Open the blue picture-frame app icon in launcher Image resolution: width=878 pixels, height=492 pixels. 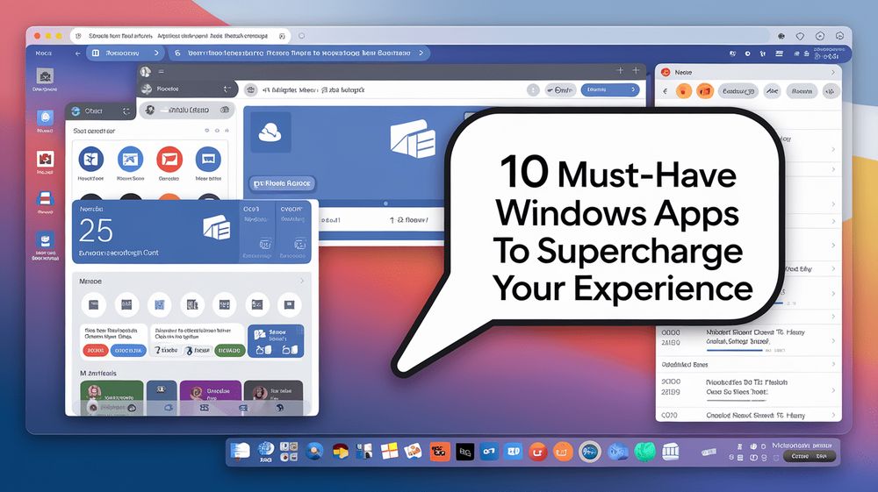coord(131,160)
